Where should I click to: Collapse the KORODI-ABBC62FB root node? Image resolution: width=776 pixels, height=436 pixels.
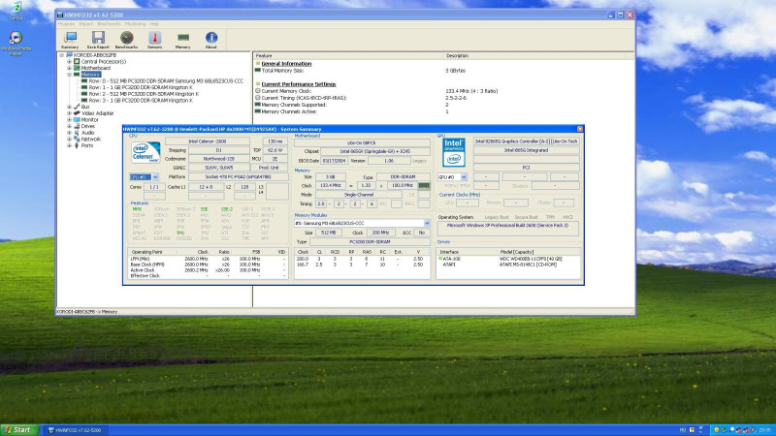click(x=62, y=55)
